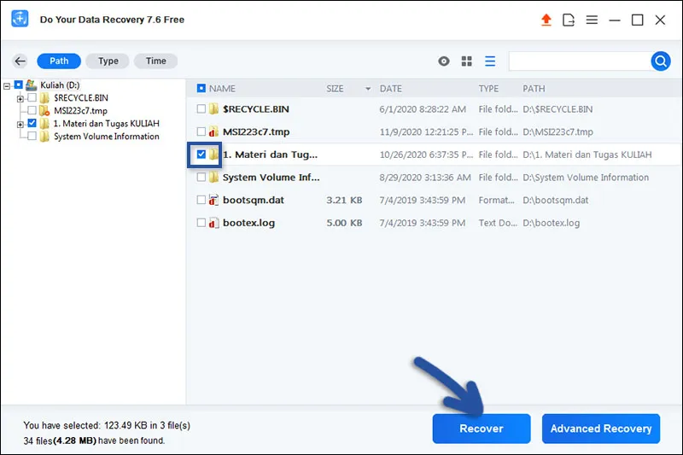Select $RECYCLE.BIN label in the tree
This screenshot has width=683, height=455.
click(81, 97)
